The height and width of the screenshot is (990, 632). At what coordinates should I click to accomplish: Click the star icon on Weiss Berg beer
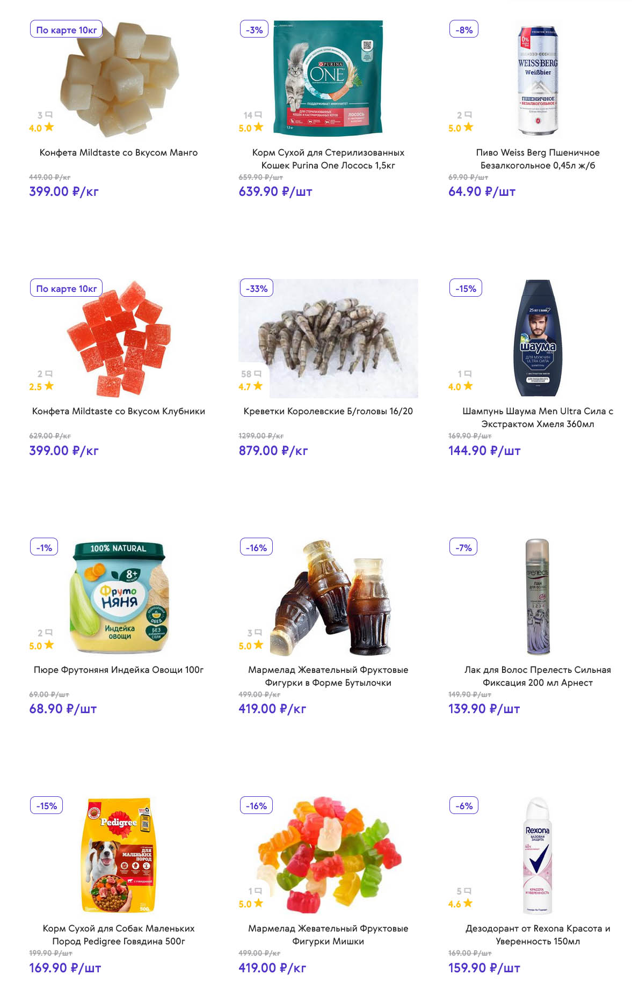click(468, 127)
